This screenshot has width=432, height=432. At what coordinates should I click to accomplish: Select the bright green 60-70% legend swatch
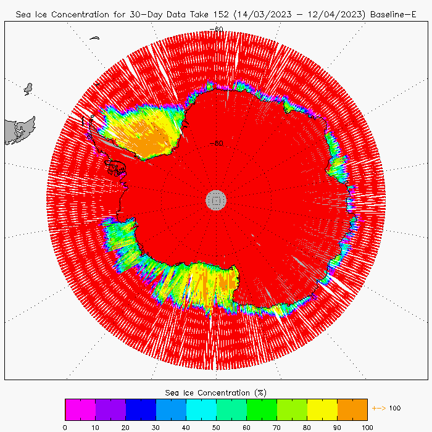(261, 409)
